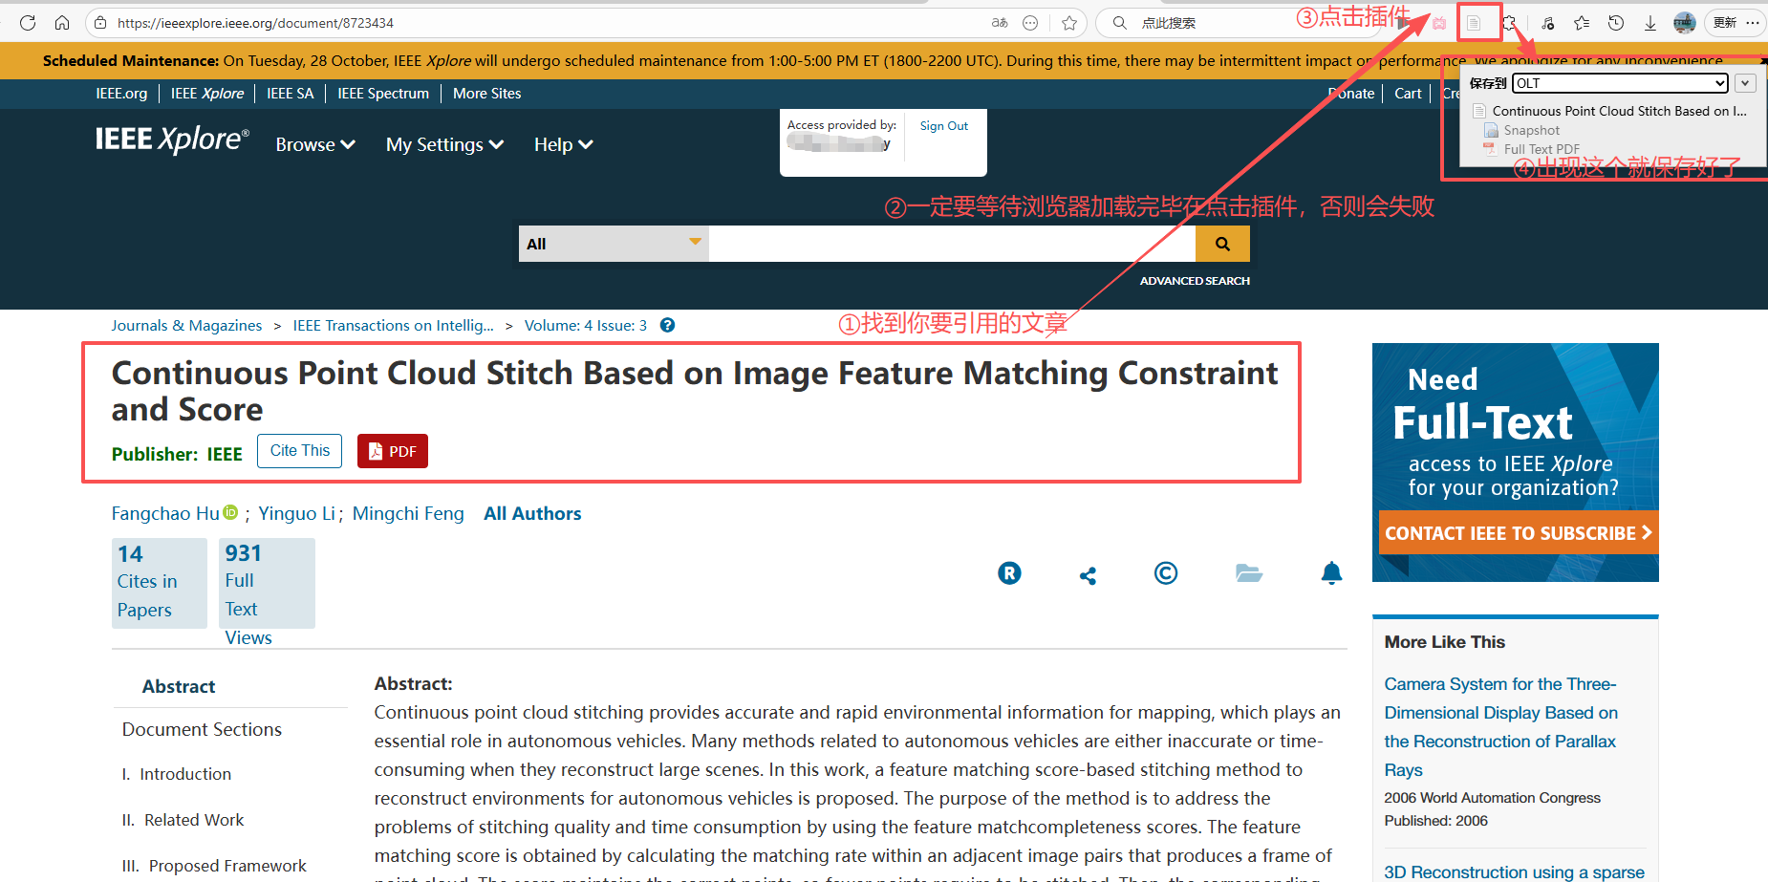The image size is (1768, 882).
Task: Open author Mingchi Feng's link
Action: (x=408, y=513)
